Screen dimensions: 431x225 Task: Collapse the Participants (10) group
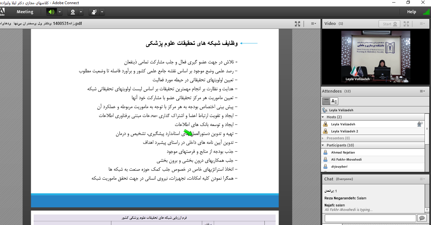[x=323, y=145]
